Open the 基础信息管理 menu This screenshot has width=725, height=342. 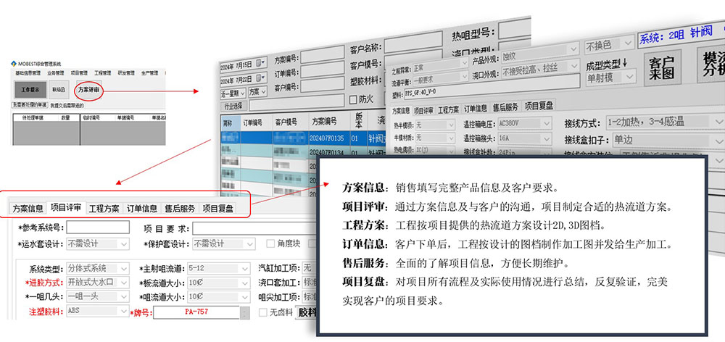tap(29, 73)
